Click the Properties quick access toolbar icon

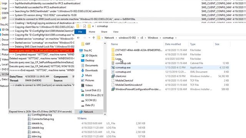(85, 26)
